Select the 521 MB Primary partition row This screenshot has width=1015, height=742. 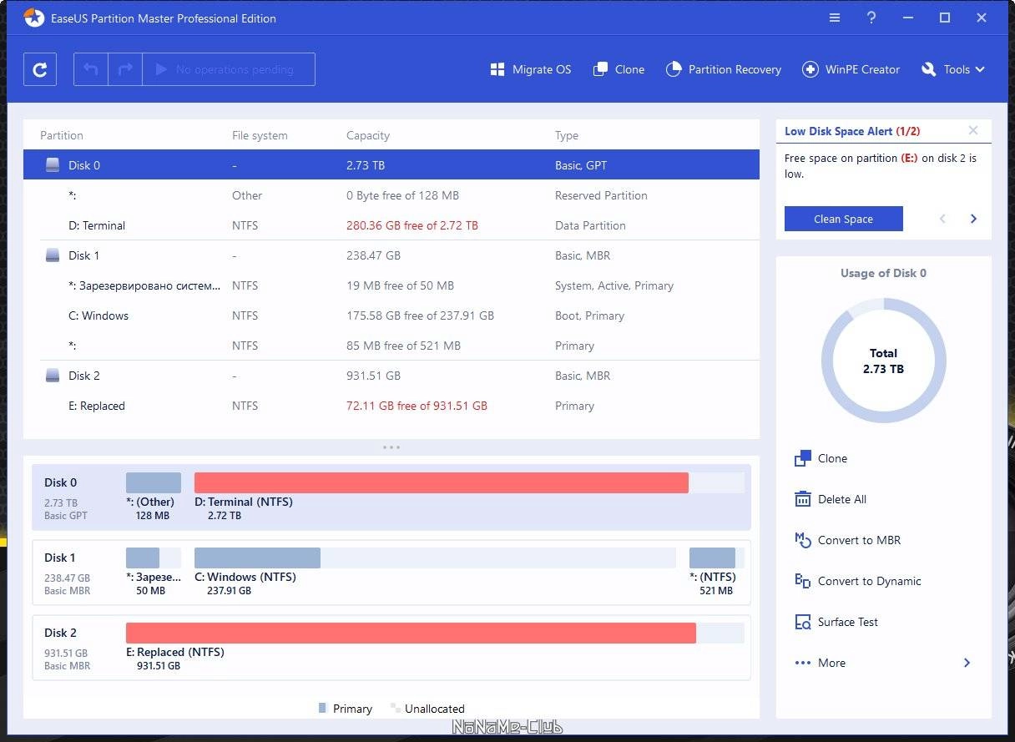point(391,346)
